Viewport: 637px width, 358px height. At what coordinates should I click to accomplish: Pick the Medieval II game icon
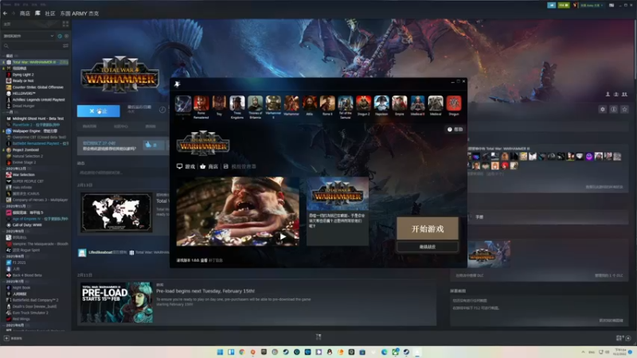click(417, 103)
